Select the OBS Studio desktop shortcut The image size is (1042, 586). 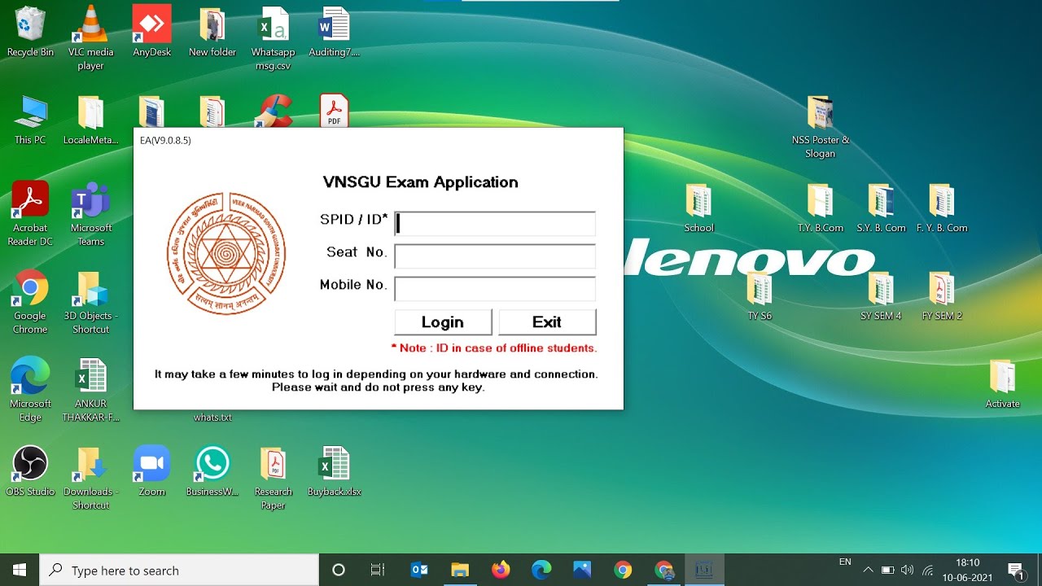tap(30, 471)
